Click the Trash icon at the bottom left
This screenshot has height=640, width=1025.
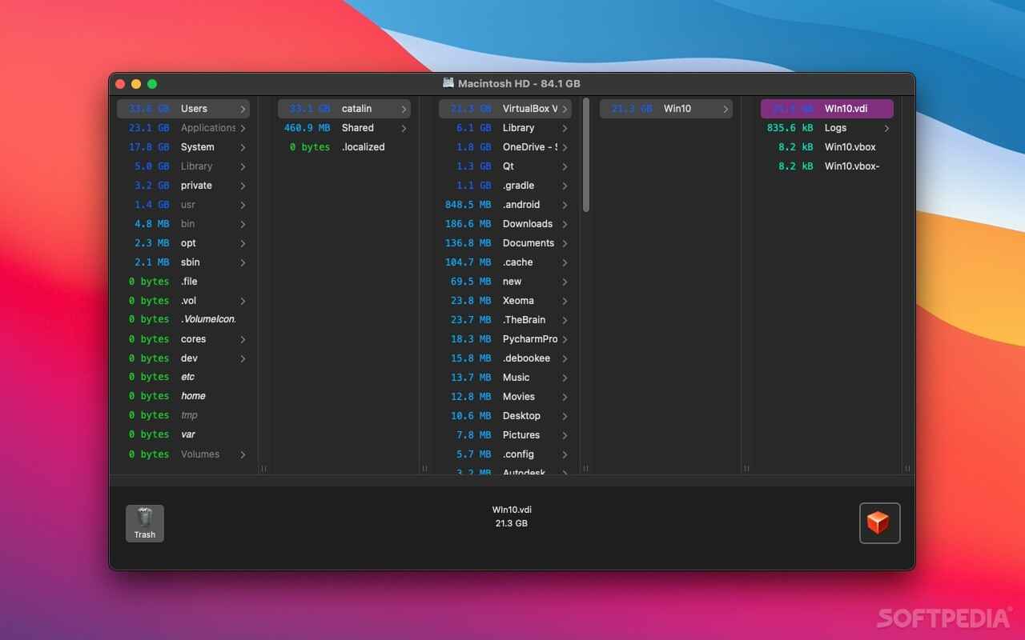click(x=144, y=522)
